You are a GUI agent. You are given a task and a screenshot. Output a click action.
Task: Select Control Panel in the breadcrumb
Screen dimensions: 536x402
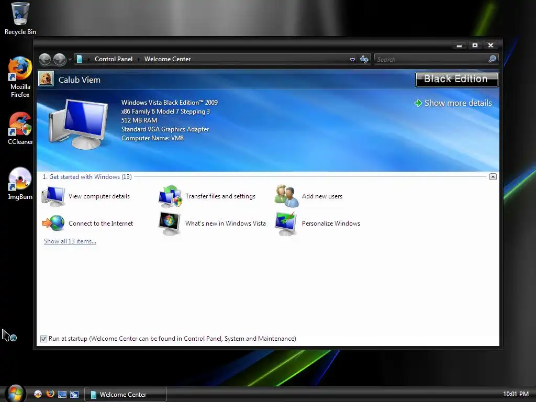point(114,59)
